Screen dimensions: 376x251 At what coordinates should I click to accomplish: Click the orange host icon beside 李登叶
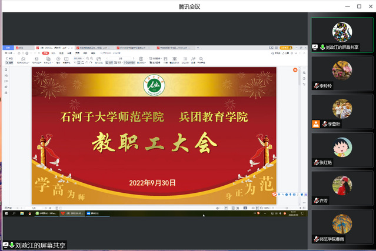pyautogui.click(x=316, y=124)
